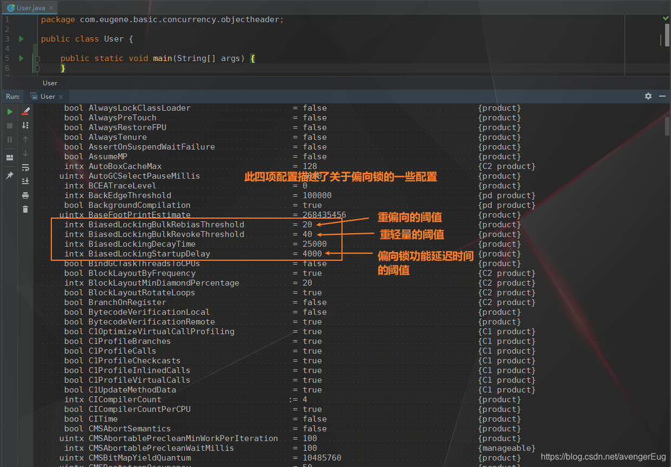This screenshot has height=467, width=671.
Task: Restore the Run panel layout
Action: tap(10, 158)
